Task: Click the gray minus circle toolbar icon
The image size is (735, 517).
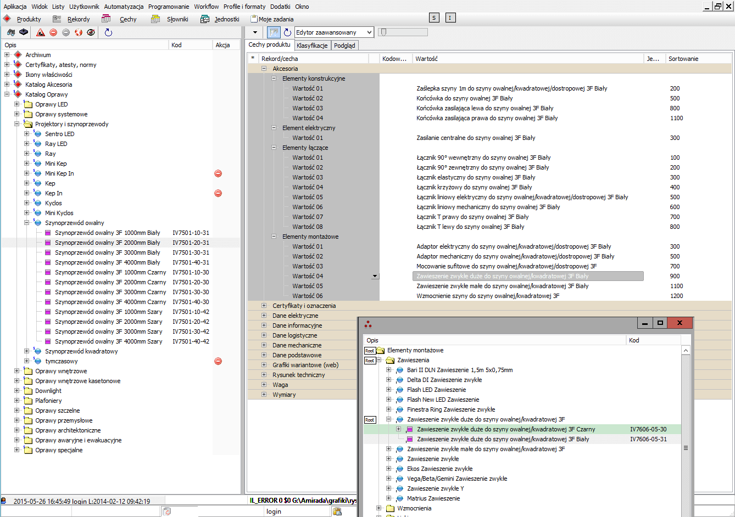Action: pyautogui.click(x=66, y=32)
